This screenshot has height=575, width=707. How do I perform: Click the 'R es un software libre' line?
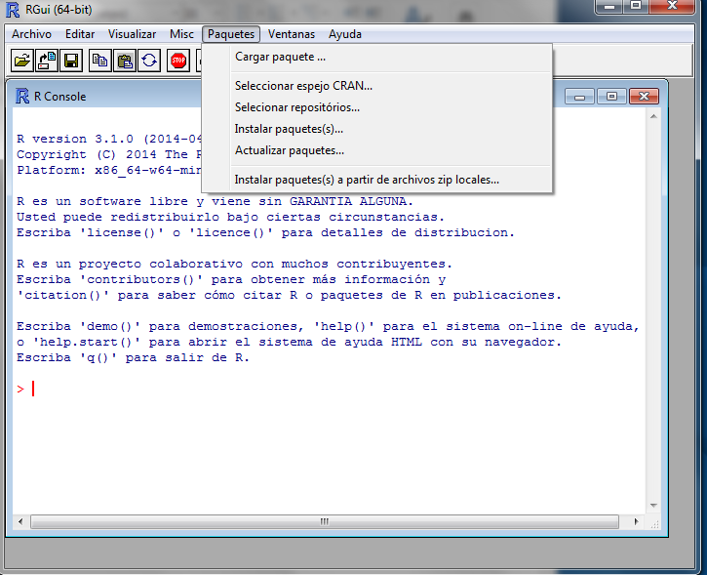215,201
